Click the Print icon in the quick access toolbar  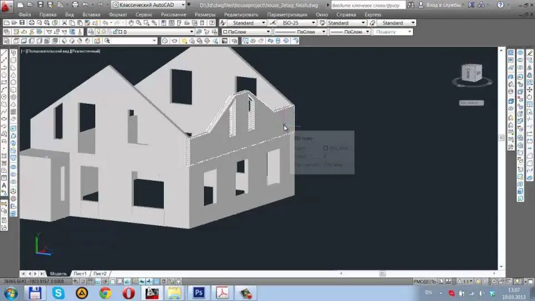coord(74,5)
